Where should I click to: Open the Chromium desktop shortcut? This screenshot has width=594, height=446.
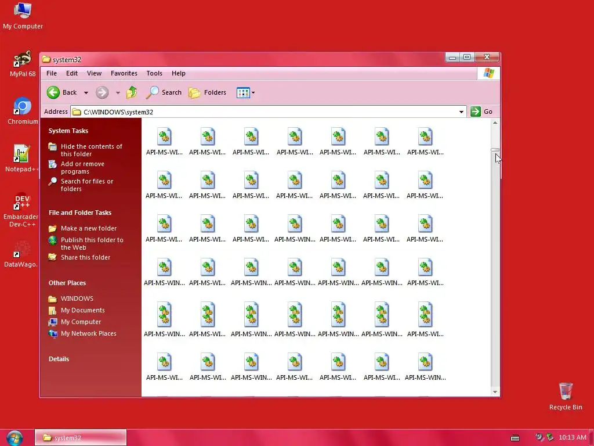(x=23, y=111)
